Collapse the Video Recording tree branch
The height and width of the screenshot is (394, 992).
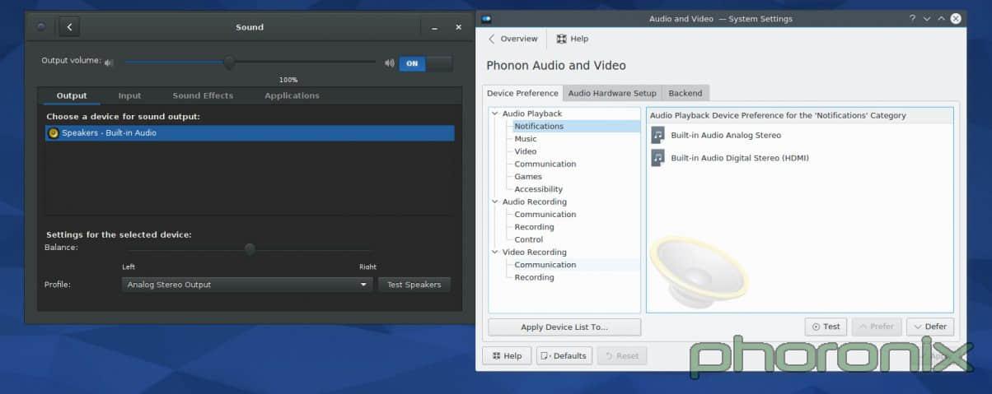click(x=495, y=253)
